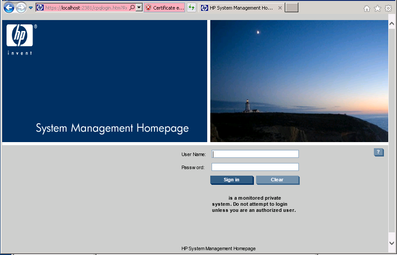Click the Password label text
This screenshot has height=255, width=397.
193,167
